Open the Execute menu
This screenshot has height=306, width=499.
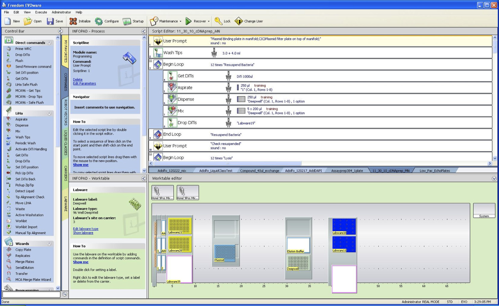click(x=41, y=12)
